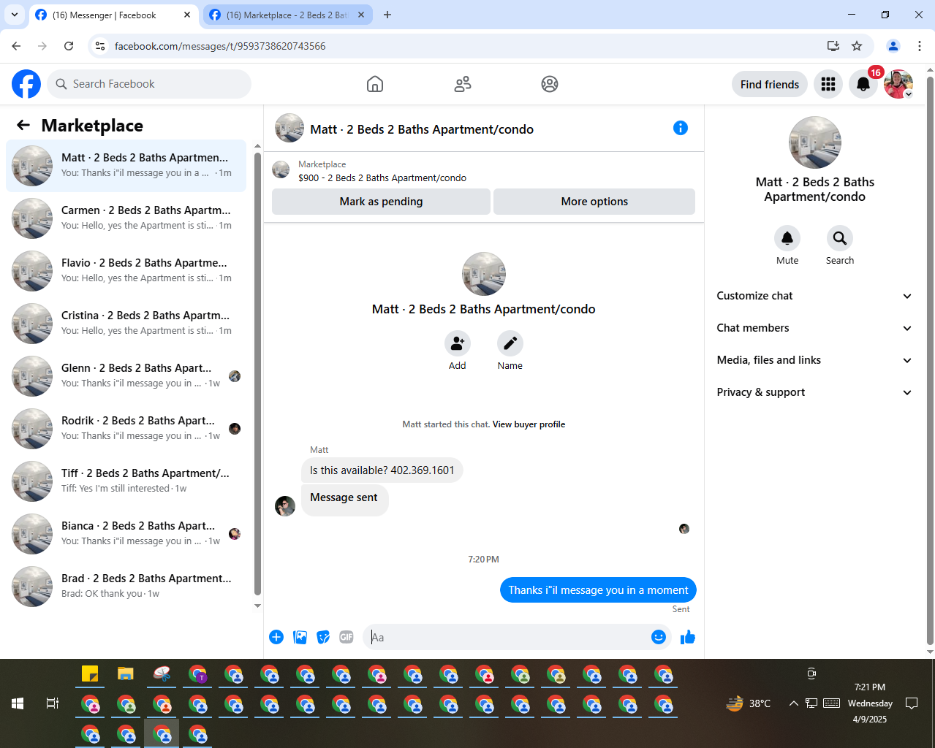Edit chat name pencil icon
The image size is (935, 748).
coord(510,343)
